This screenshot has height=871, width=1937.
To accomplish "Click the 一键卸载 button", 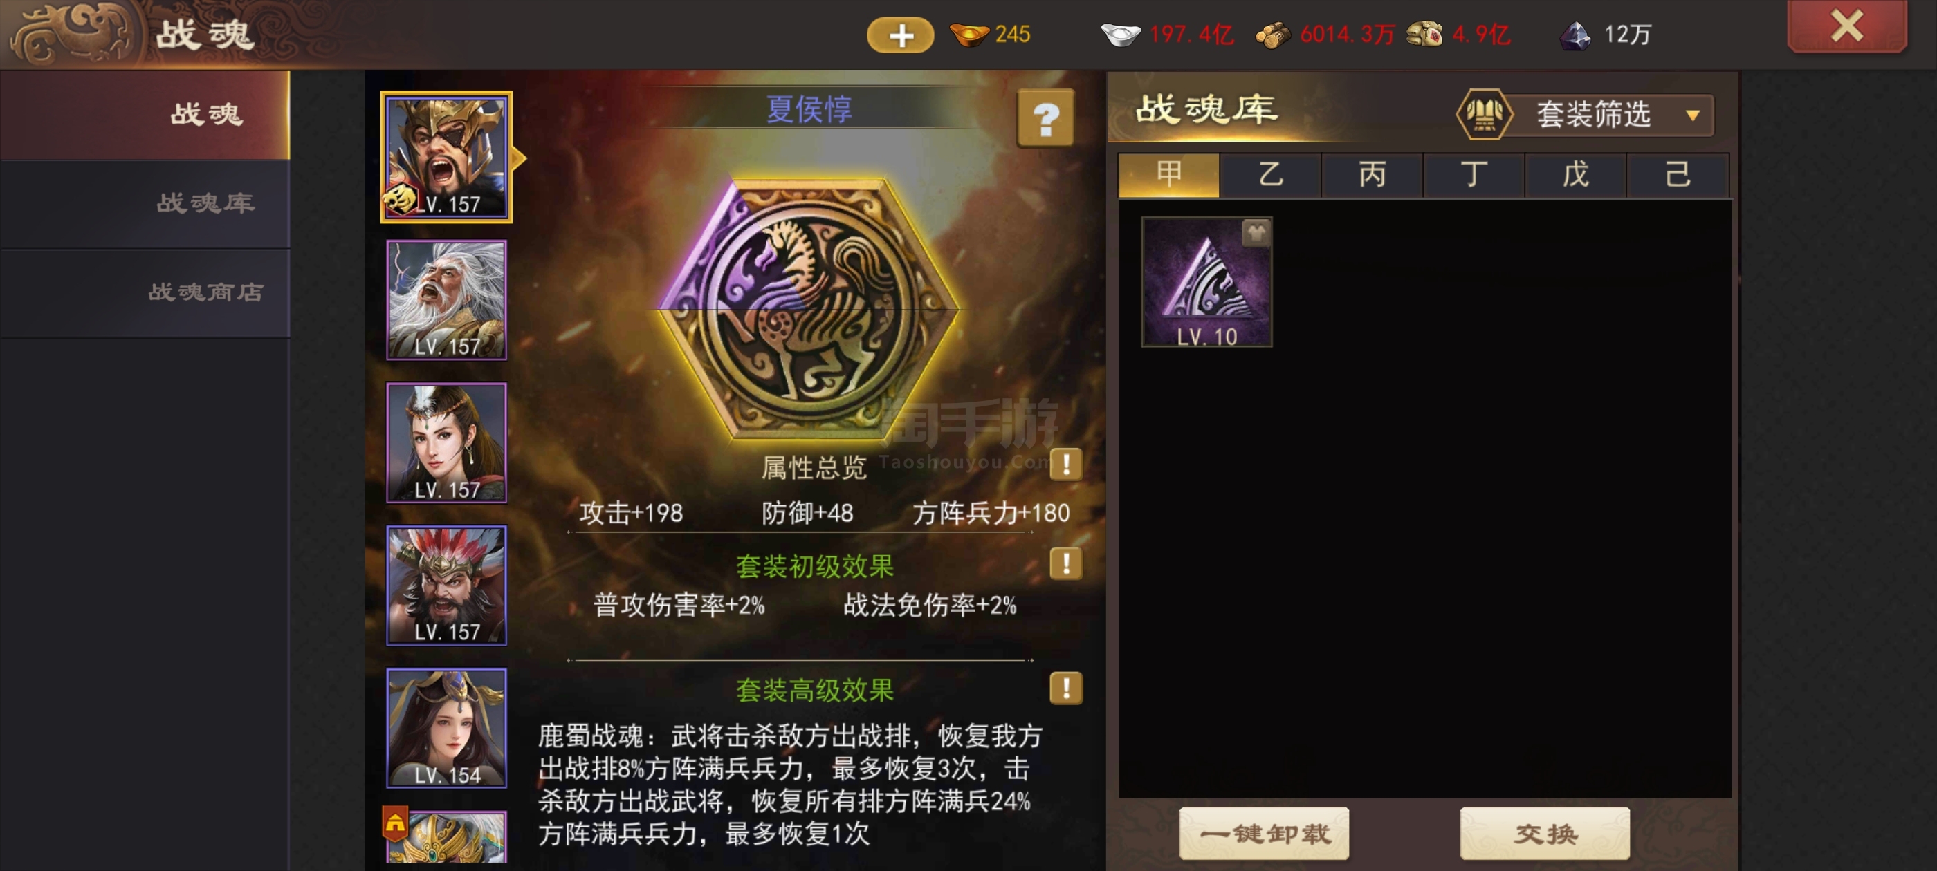I will (1264, 834).
